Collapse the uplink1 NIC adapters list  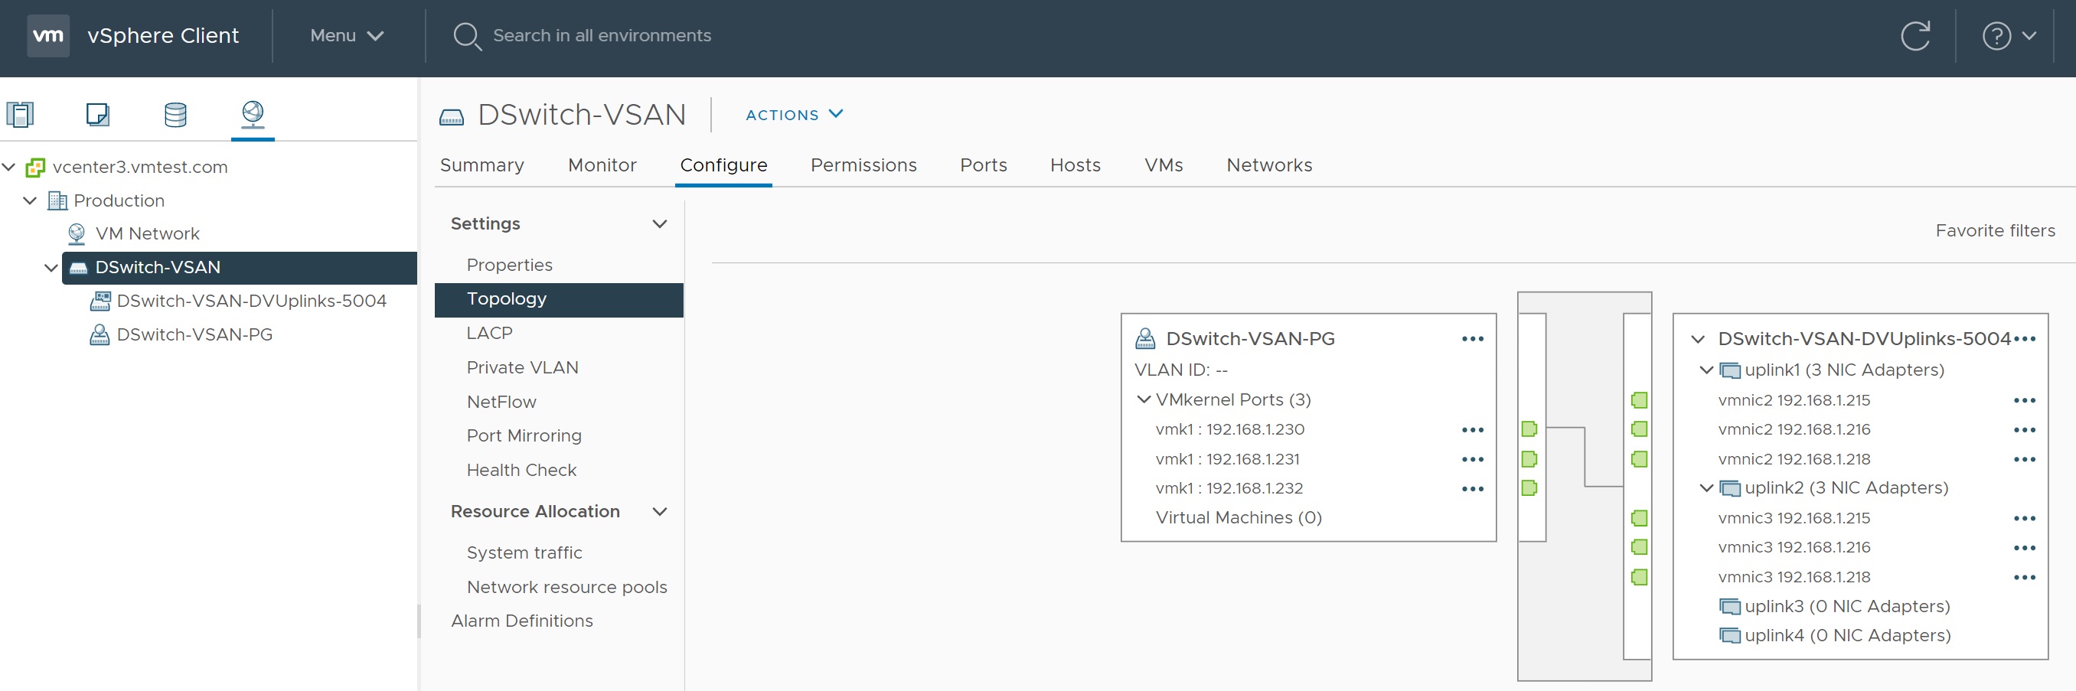tap(1706, 370)
